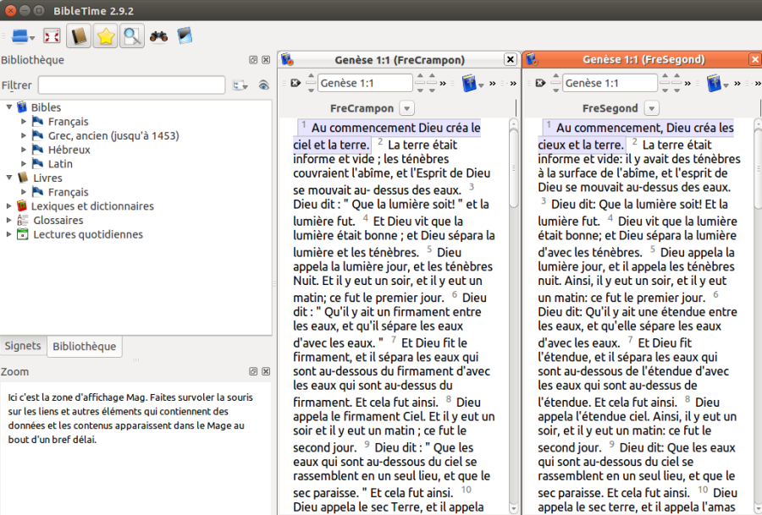The width and height of the screenshot is (762, 515).
Task: Open search with binoculars icon
Action: pyautogui.click(x=158, y=36)
